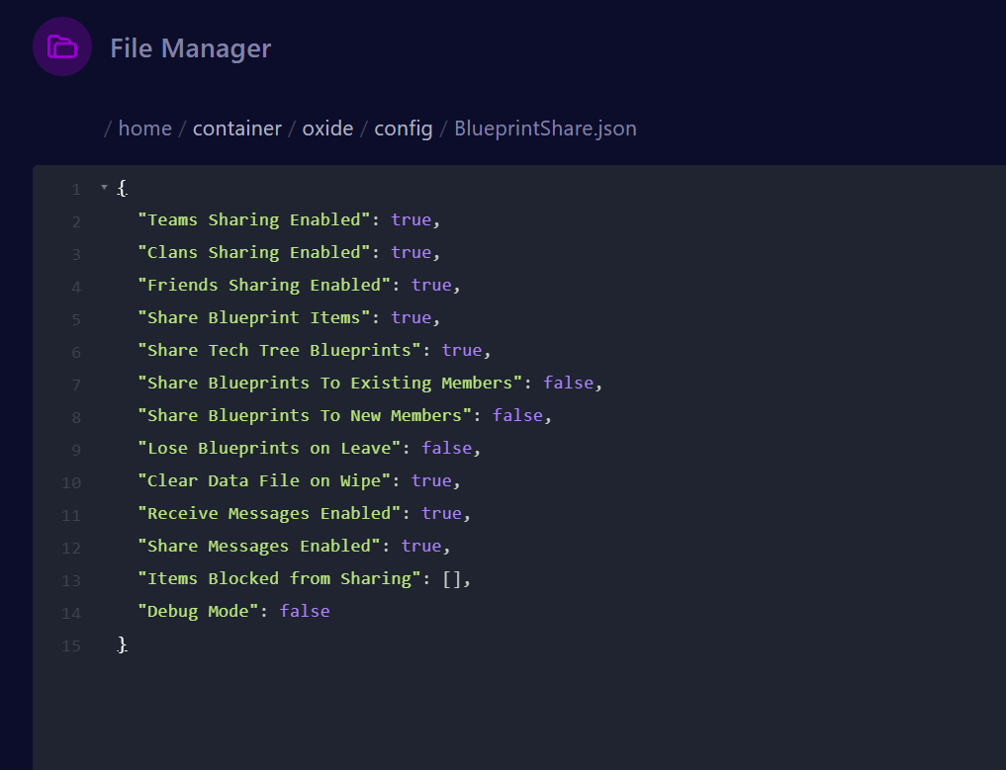The width and height of the screenshot is (1006, 770).
Task: Place cursor on "Lose Blueprints on Leave" key
Action: click(x=268, y=448)
